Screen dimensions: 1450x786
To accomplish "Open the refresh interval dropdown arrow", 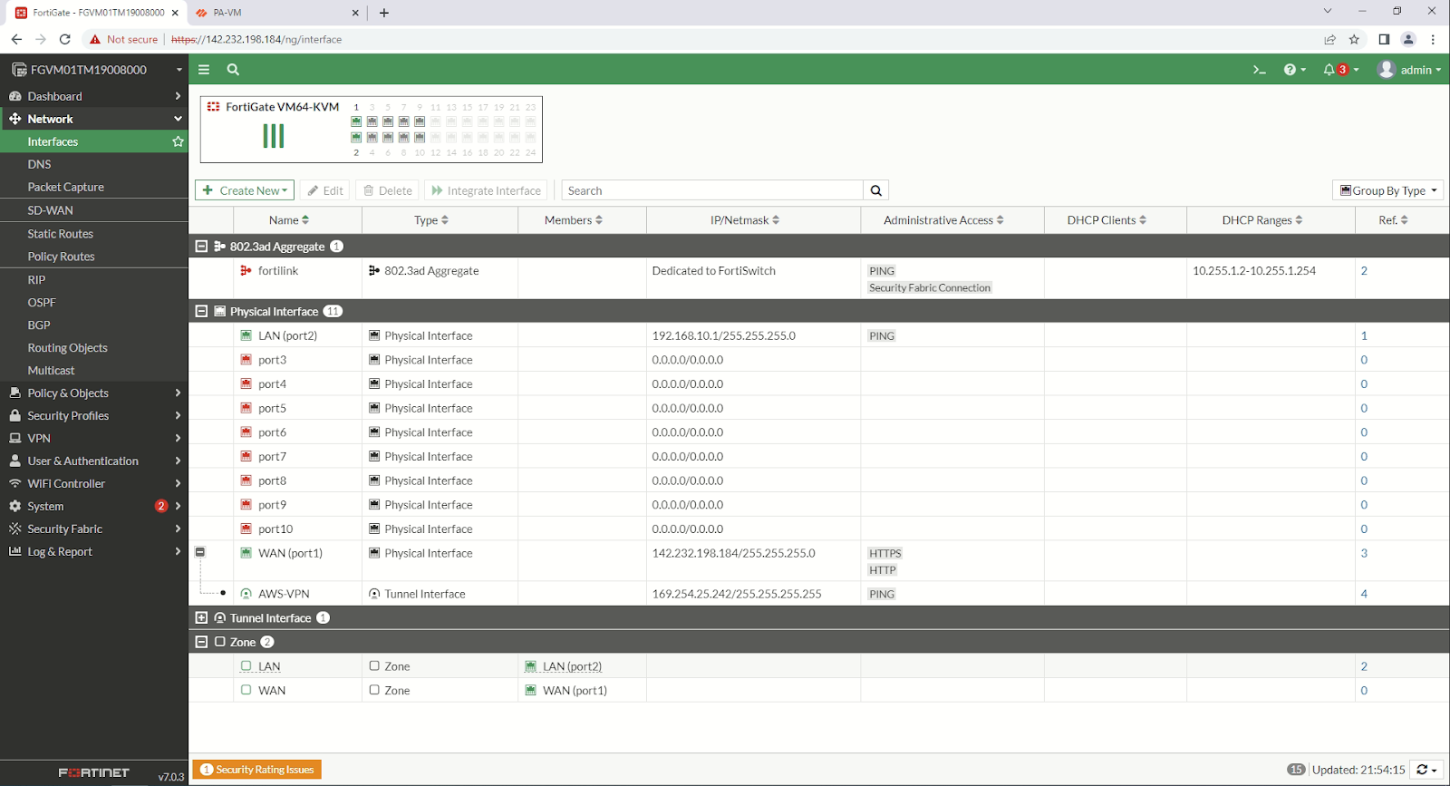I will tap(1435, 771).
